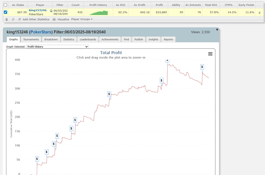The image size is (265, 175).
Task: Click the $ marker just below 20K
Action: tap(75, 120)
